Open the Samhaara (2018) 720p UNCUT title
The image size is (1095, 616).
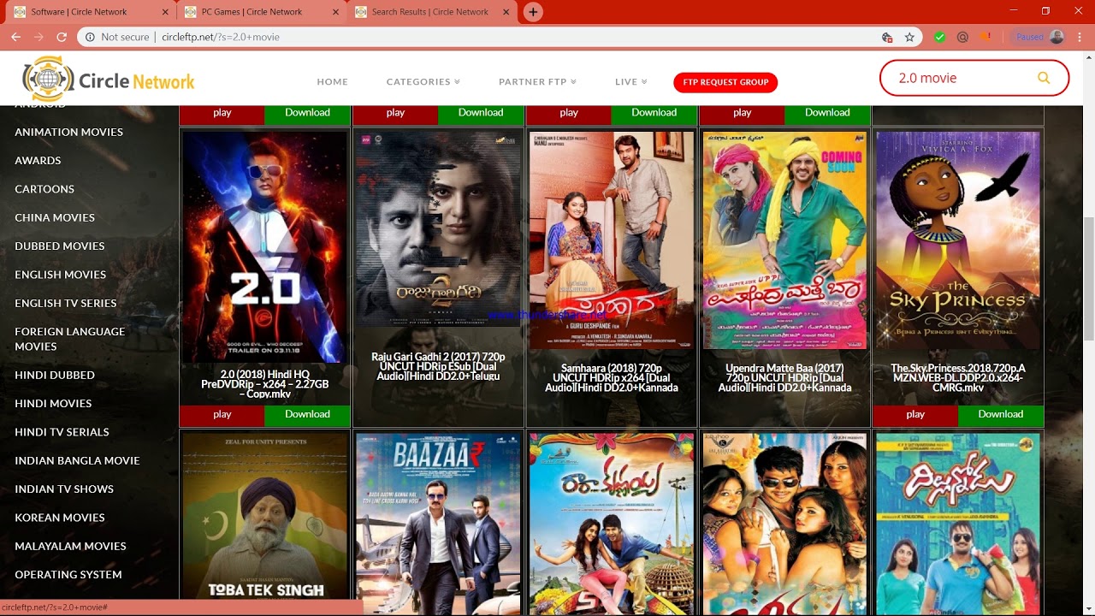(612, 378)
